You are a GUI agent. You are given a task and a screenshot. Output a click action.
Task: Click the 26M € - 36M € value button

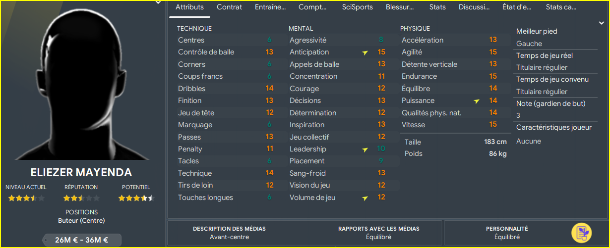[x=82, y=240]
